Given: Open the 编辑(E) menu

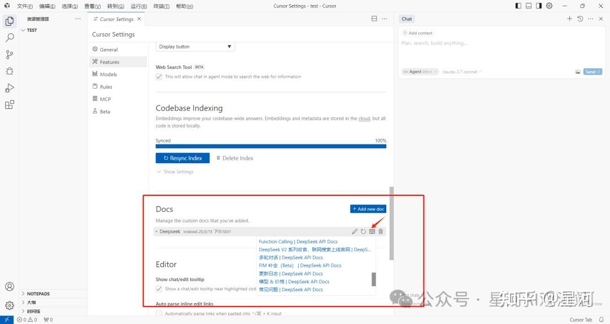Looking at the screenshot, I should [47, 6].
